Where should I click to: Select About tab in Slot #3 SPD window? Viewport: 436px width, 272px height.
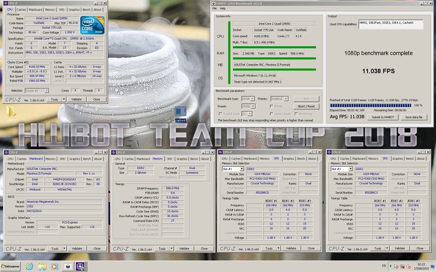click(x=421, y=159)
